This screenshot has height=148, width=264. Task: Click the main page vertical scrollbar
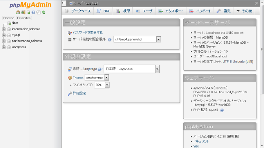[262, 49]
